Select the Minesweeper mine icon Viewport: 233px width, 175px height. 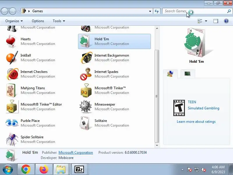[85, 107]
